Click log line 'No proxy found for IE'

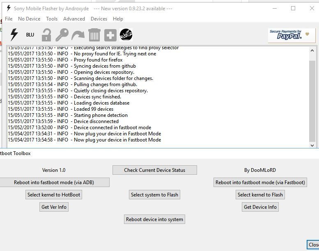click(82, 54)
